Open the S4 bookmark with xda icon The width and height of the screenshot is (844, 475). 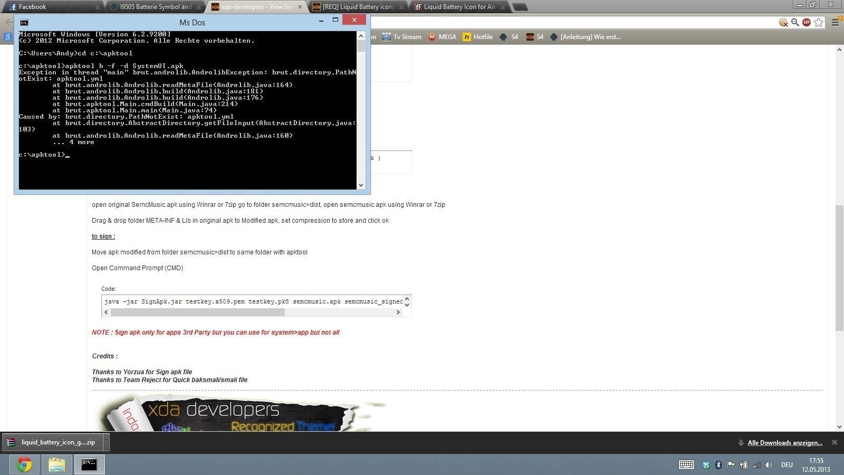click(x=535, y=37)
